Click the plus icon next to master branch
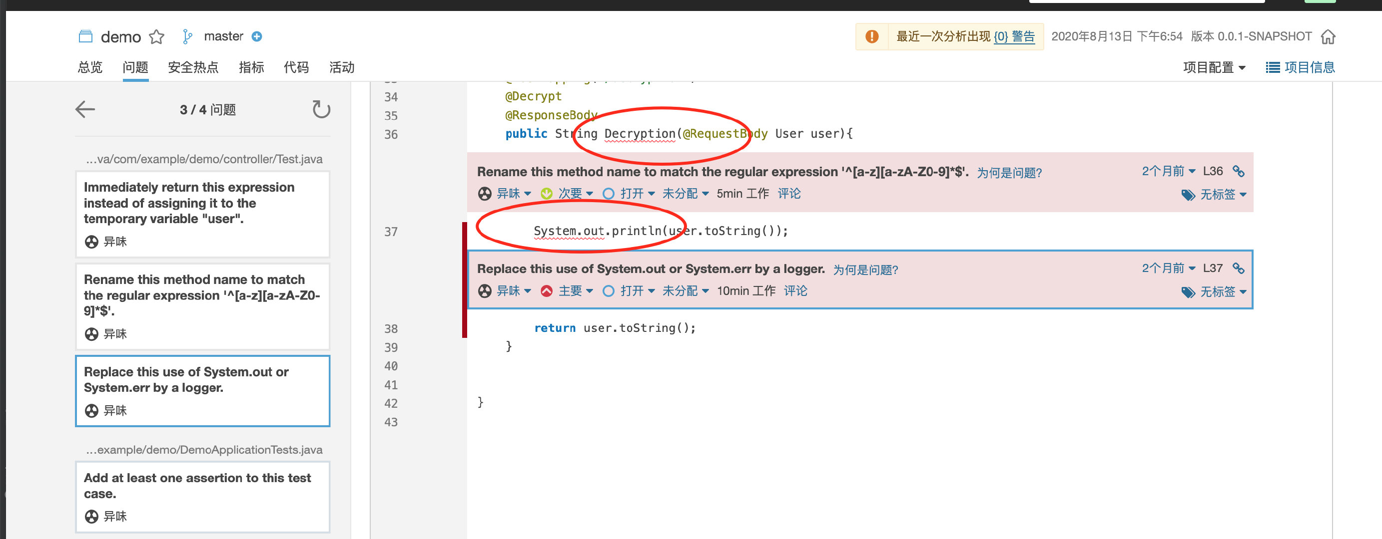 point(257,36)
